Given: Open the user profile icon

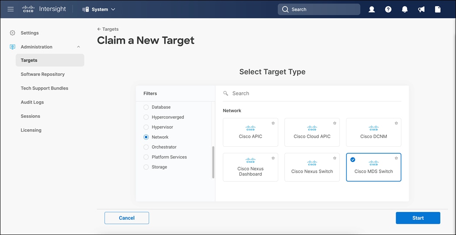Looking at the screenshot, I should pos(372,10).
